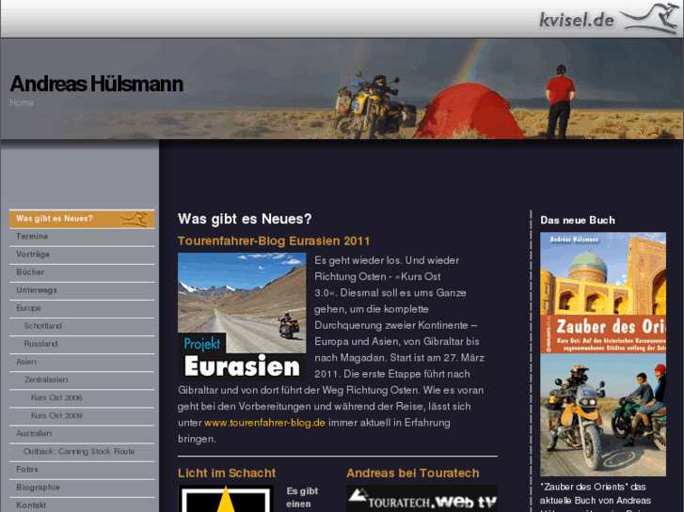Follow www.tourenfahrer-blog.de link
The image size is (684, 512).
pos(264,423)
